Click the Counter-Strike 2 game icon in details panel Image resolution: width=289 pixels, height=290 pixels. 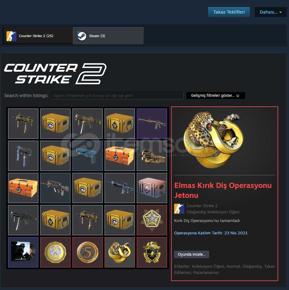click(179, 209)
